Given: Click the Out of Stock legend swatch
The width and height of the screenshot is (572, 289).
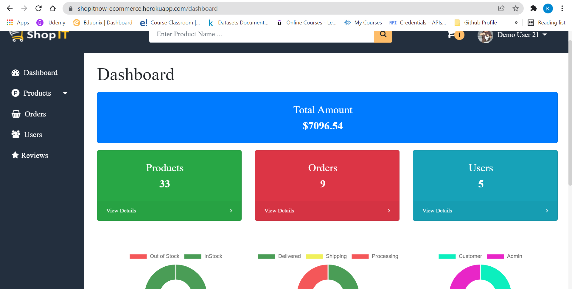Looking at the screenshot, I should pyautogui.click(x=138, y=256).
